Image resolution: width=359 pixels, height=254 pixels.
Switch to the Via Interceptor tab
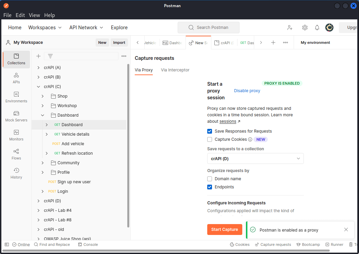[x=175, y=70]
